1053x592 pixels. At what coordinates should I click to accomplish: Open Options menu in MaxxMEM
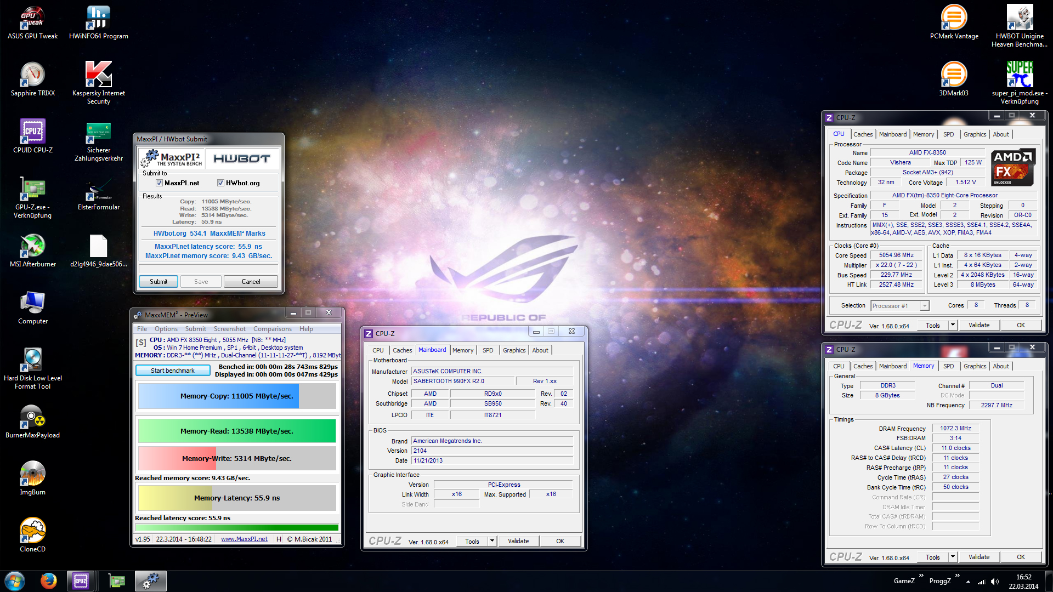click(166, 329)
